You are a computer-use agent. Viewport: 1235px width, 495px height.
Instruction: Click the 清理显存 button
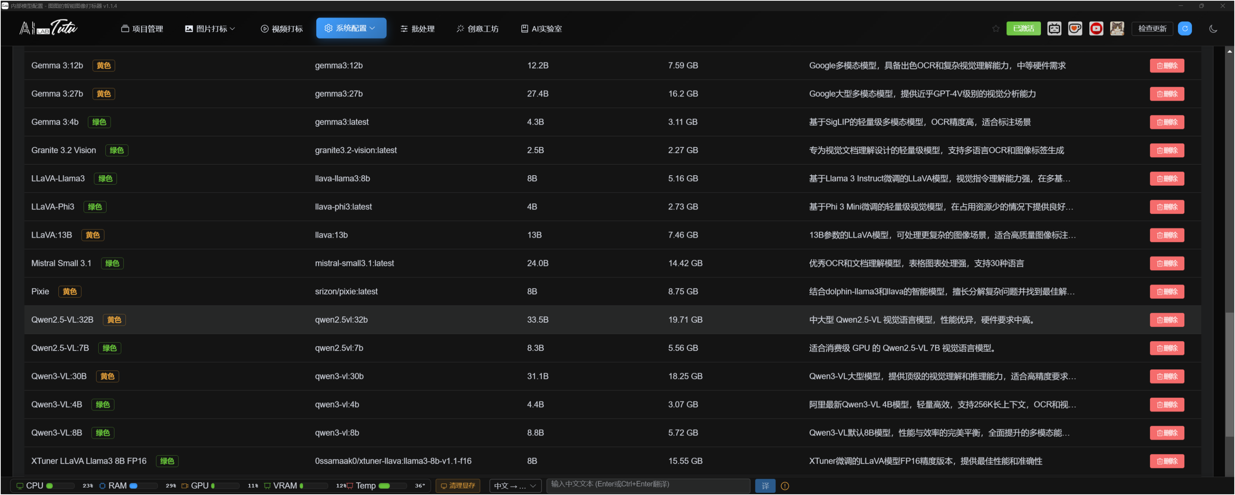(457, 486)
